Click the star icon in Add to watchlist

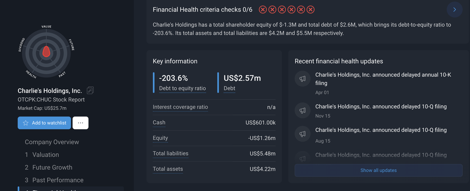pyautogui.click(x=26, y=123)
